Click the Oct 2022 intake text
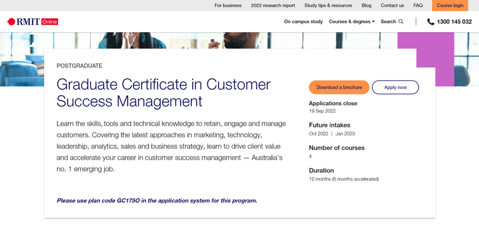This screenshot has width=479, height=226. (x=319, y=133)
